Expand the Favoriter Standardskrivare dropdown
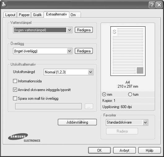 [x=145, y=122]
